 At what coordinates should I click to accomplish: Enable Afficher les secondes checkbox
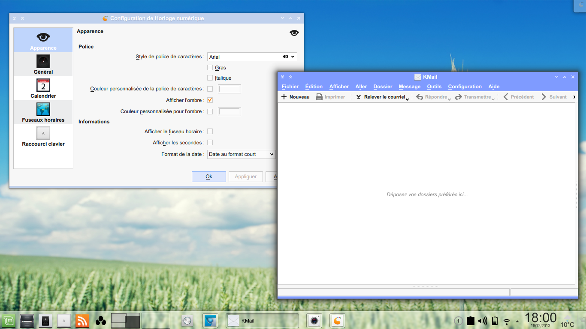210,143
